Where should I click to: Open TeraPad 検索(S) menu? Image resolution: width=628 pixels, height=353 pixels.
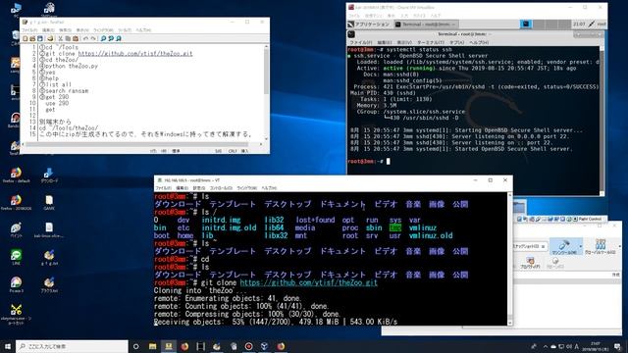coord(65,30)
